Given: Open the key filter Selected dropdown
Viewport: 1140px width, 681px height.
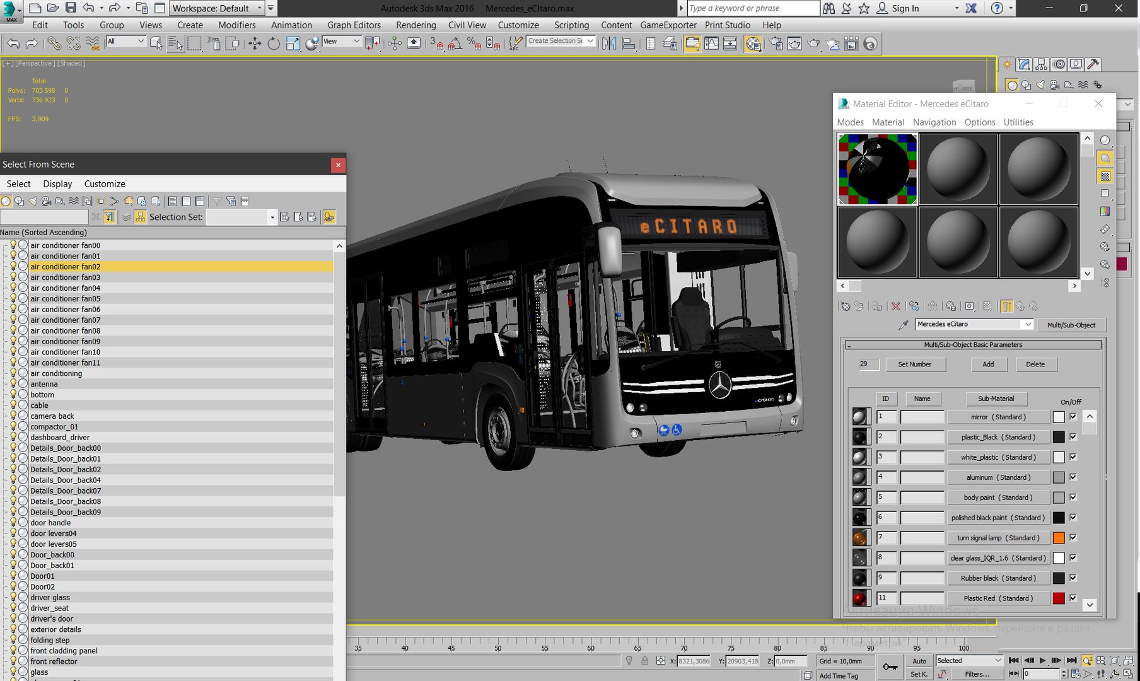Looking at the screenshot, I should [969, 661].
